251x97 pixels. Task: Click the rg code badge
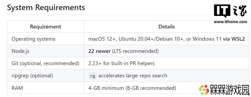(93, 76)
